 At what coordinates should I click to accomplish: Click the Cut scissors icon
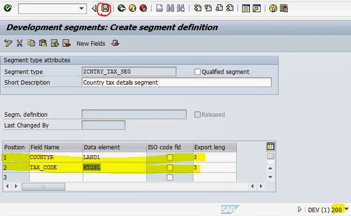[x=19, y=43]
